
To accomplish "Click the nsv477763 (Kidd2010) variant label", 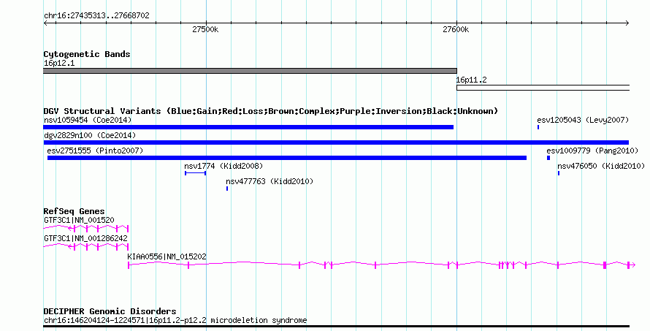I will (x=269, y=181).
